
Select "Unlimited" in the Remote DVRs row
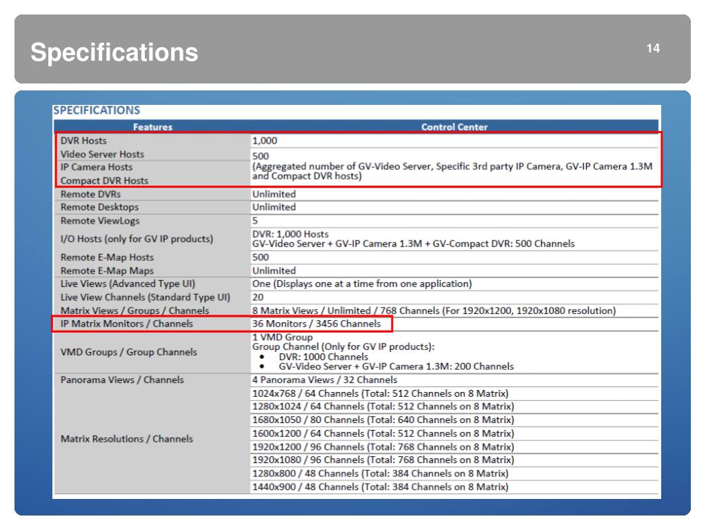tap(274, 194)
